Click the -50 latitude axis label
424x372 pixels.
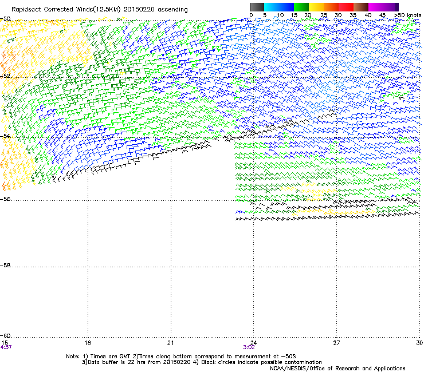5,19
